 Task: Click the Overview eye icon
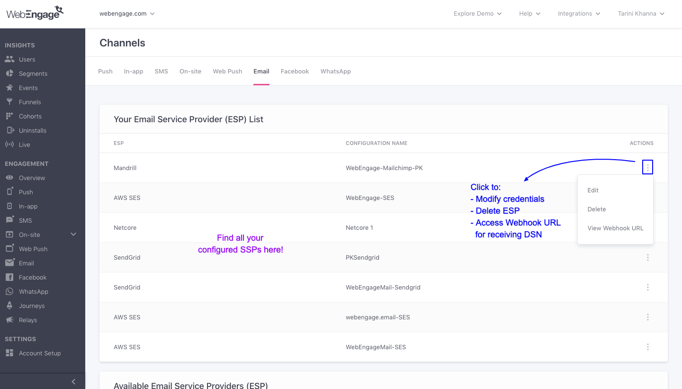click(x=9, y=178)
